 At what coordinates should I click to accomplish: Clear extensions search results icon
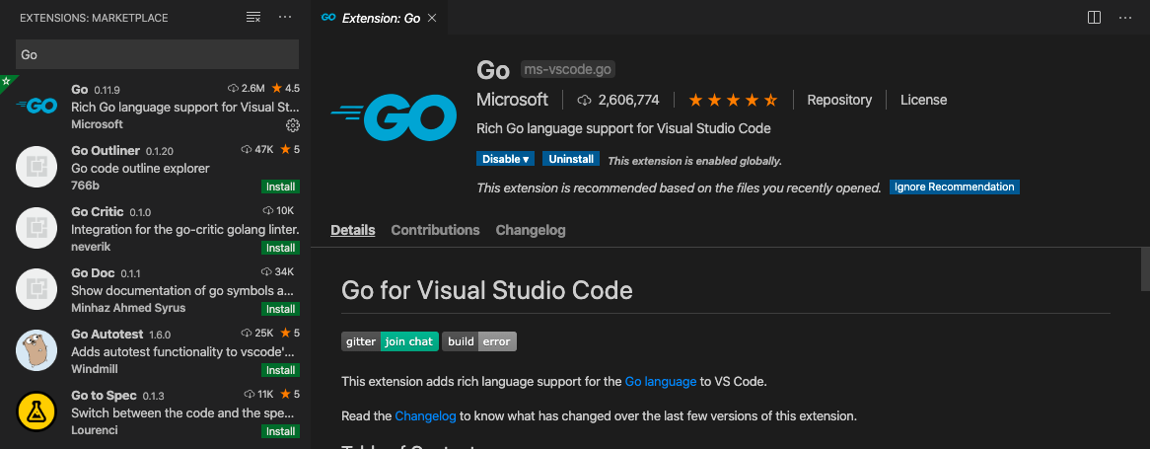click(253, 18)
